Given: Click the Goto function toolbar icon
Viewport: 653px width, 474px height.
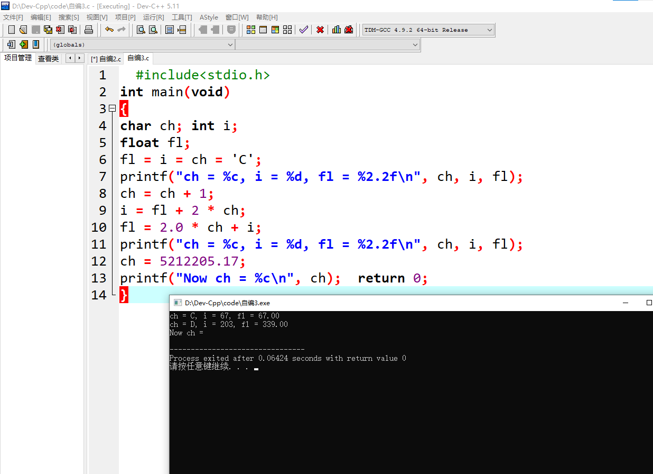Looking at the screenshot, I should (x=170, y=30).
